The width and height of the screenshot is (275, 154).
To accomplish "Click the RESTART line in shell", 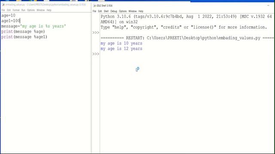I will 187,38.
